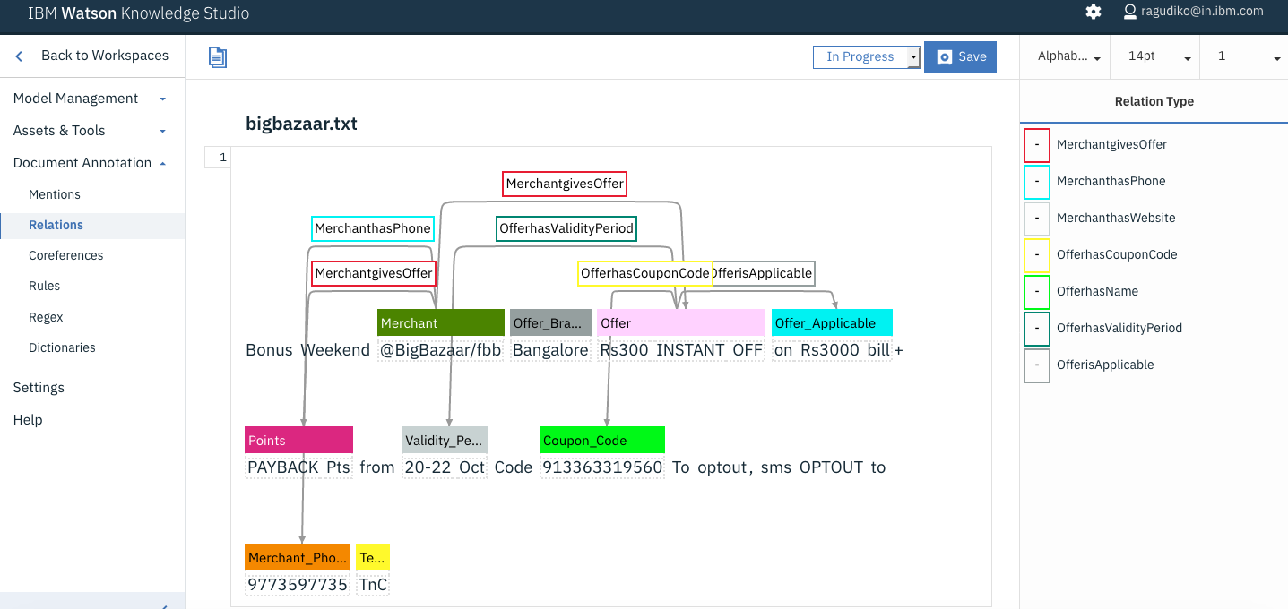1288x609 pixels.
Task: Collapse Document Annotation menu
Action: pyautogui.click(x=91, y=163)
